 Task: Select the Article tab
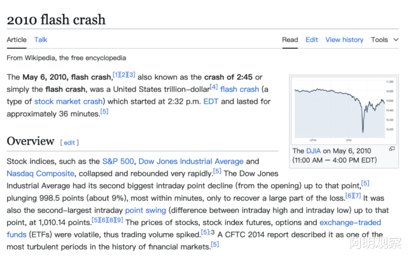(x=16, y=40)
